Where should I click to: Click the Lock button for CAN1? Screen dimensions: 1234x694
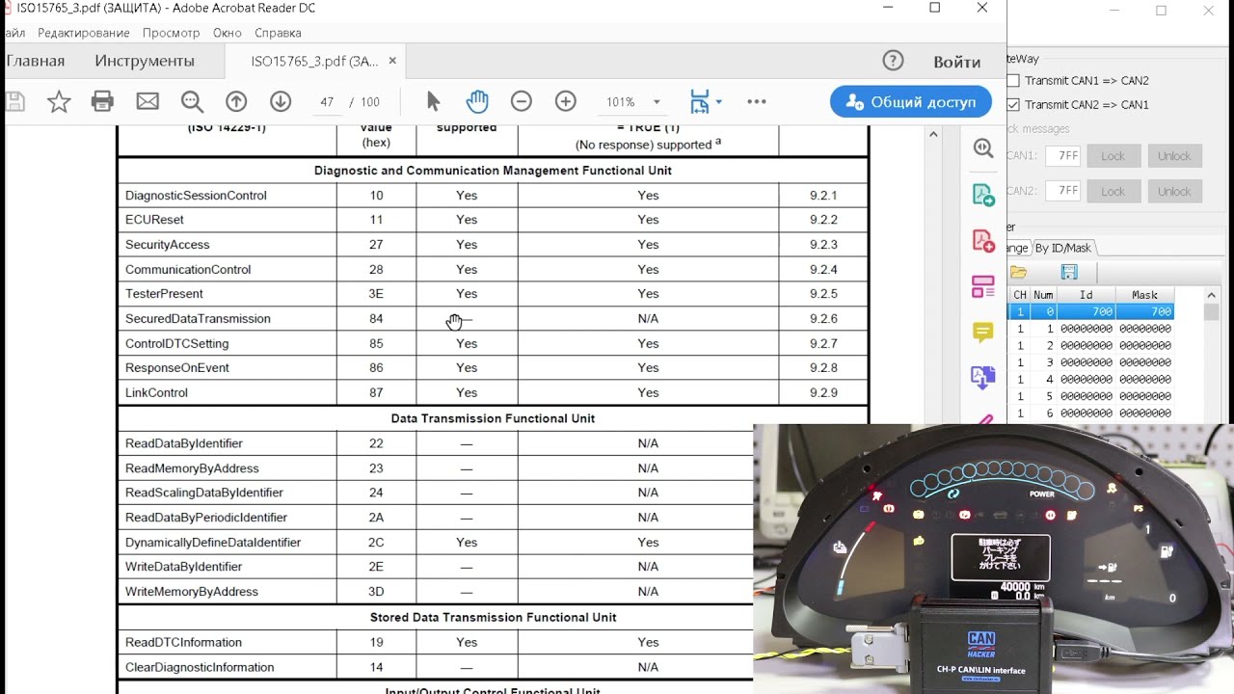coord(1113,156)
